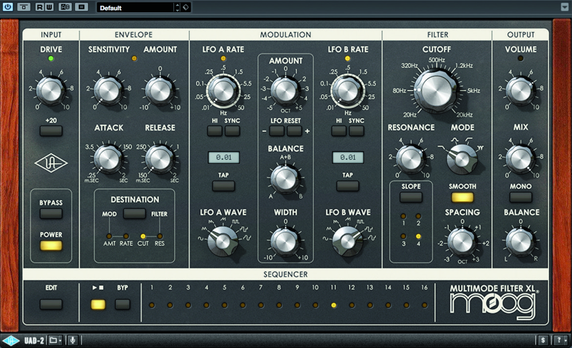Stop the sequencer with play/stop button
Image resolution: width=572 pixels, height=348 pixels.
point(98,304)
